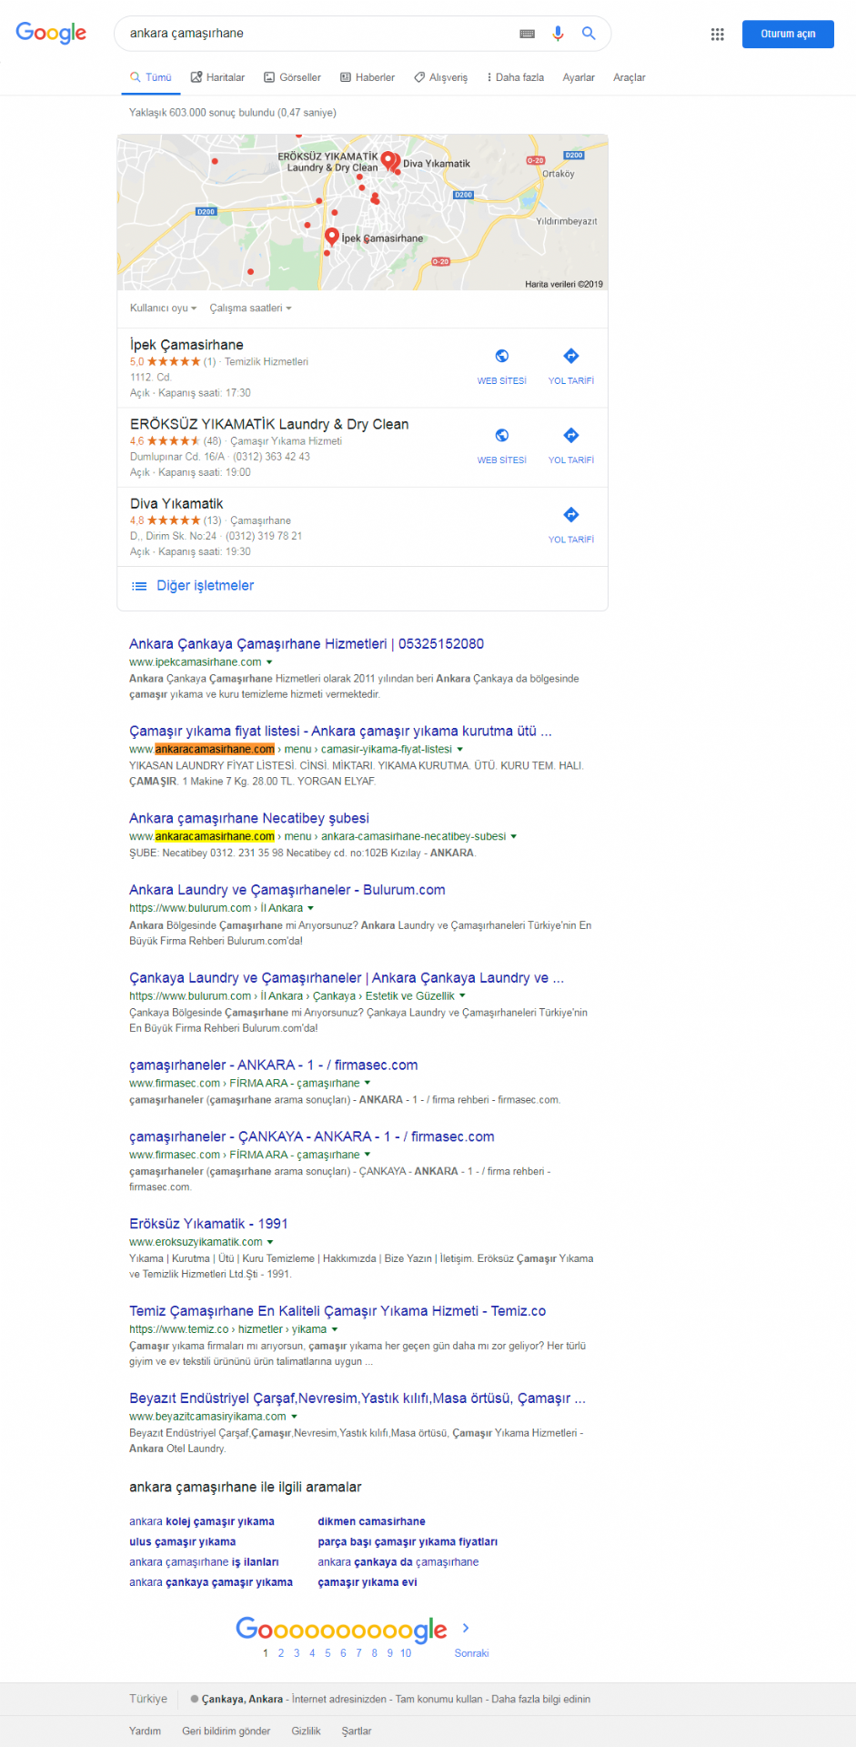Viewport: 856px width, 1747px height.
Task: Search related: dikmen camasirhane
Action: [371, 1521]
